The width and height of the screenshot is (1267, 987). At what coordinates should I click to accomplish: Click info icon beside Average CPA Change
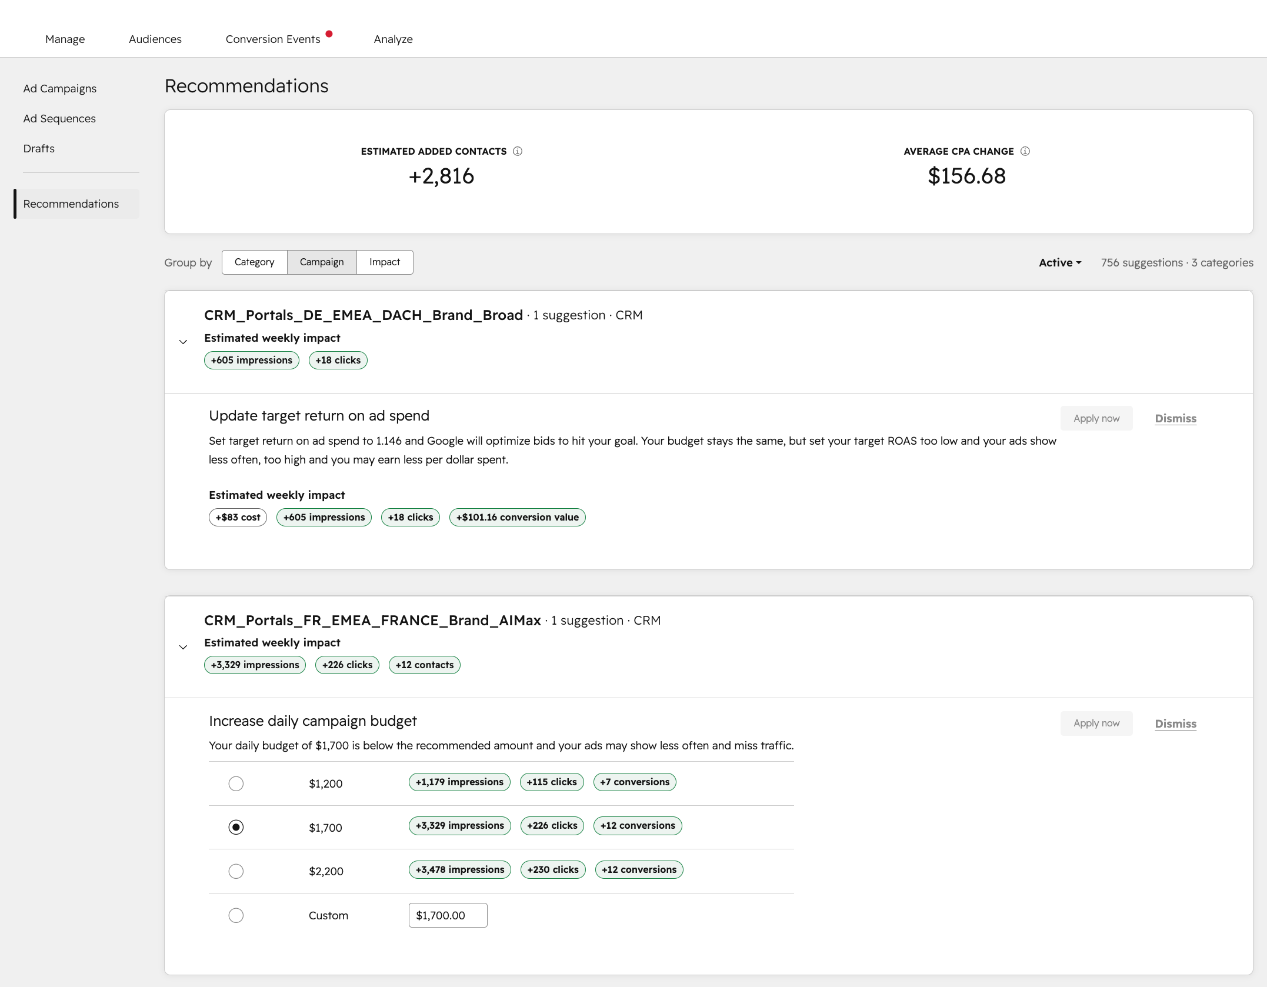1025,151
